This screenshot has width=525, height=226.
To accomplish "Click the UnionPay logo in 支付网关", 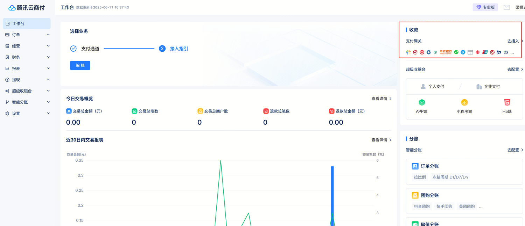I will click(485, 52).
